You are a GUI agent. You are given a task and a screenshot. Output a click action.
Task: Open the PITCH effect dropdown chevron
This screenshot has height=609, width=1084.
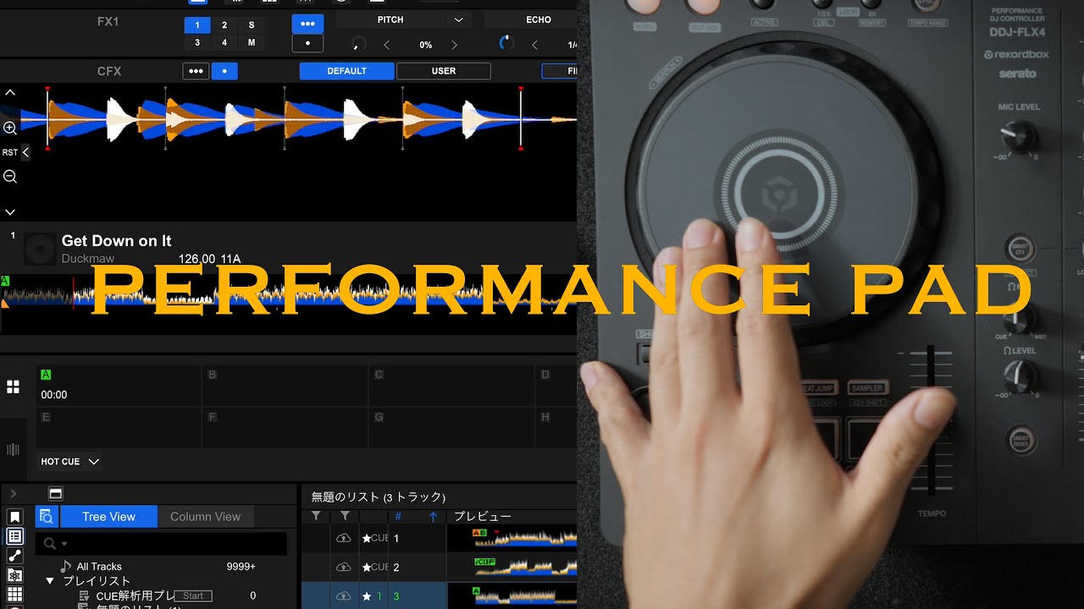pos(458,19)
